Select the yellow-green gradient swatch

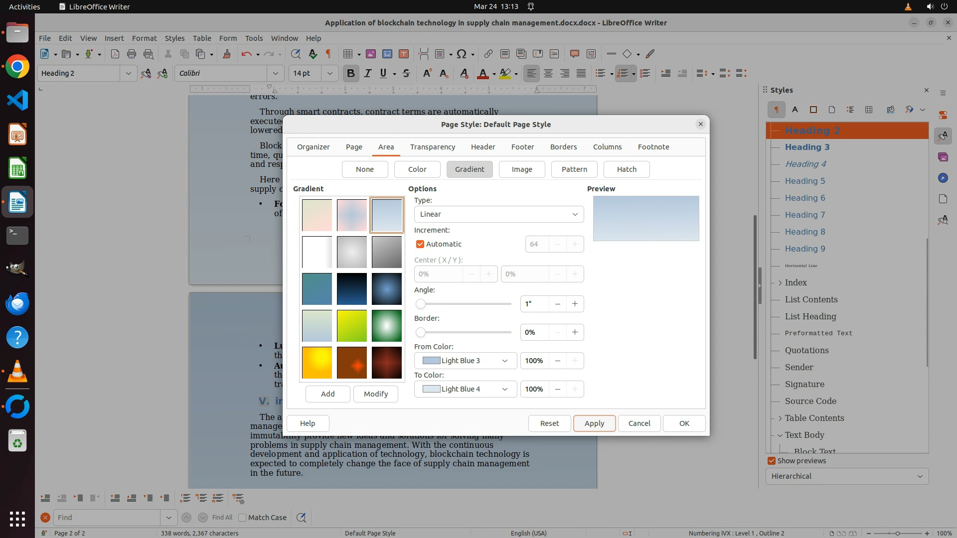pyautogui.click(x=351, y=326)
